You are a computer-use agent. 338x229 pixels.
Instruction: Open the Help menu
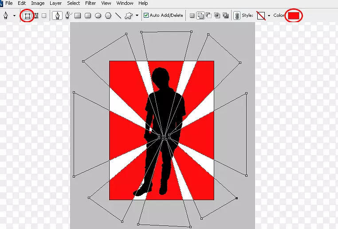tap(143, 3)
